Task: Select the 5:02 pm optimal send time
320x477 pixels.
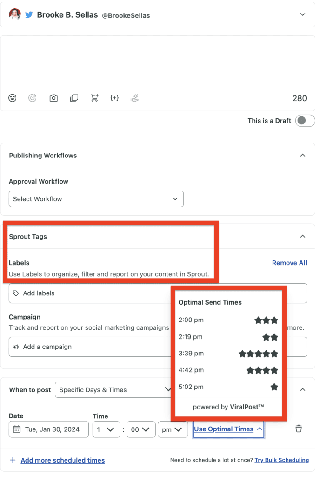Action: pos(228,387)
